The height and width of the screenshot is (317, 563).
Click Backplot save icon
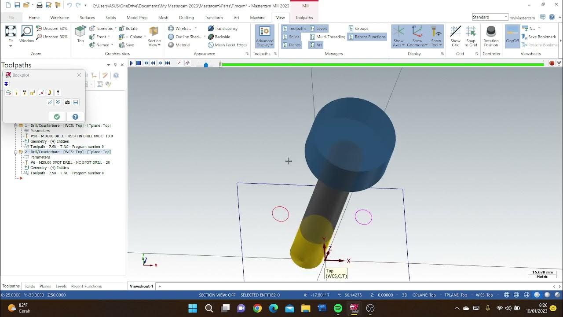click(76, 102)
